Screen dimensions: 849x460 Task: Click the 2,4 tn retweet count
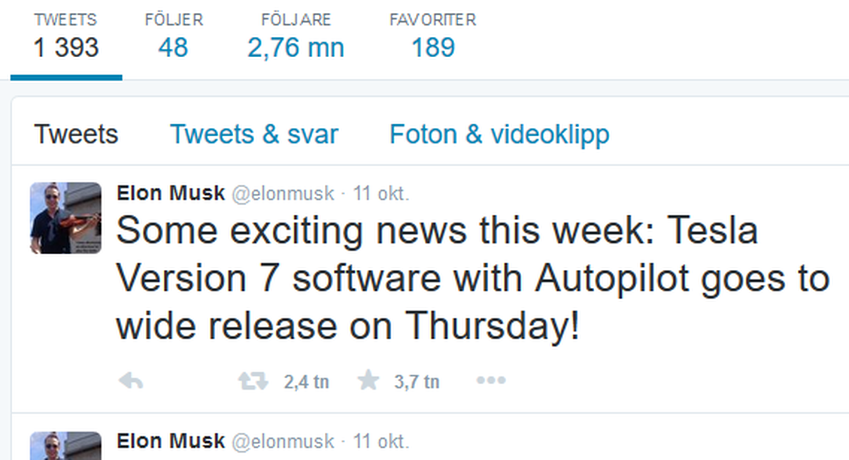(x=306, y=382)
